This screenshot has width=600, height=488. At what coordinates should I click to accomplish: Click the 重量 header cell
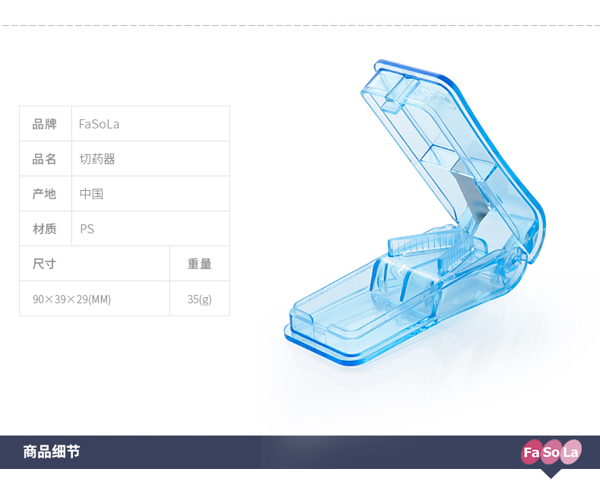point(200,264)
